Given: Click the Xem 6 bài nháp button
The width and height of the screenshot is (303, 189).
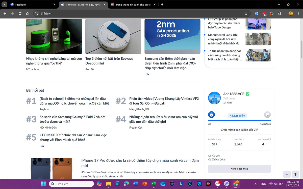Looking at the screenshot, I should pos(239,169).
